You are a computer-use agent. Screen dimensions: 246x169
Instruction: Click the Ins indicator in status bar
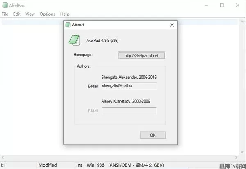click(79, 165)
